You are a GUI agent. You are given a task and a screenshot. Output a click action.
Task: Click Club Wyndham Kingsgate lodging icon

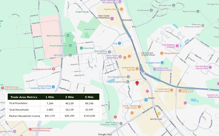pyautogui.click(x=177, y=46)
